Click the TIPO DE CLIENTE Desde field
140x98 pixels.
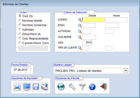(x=86, y=48)
